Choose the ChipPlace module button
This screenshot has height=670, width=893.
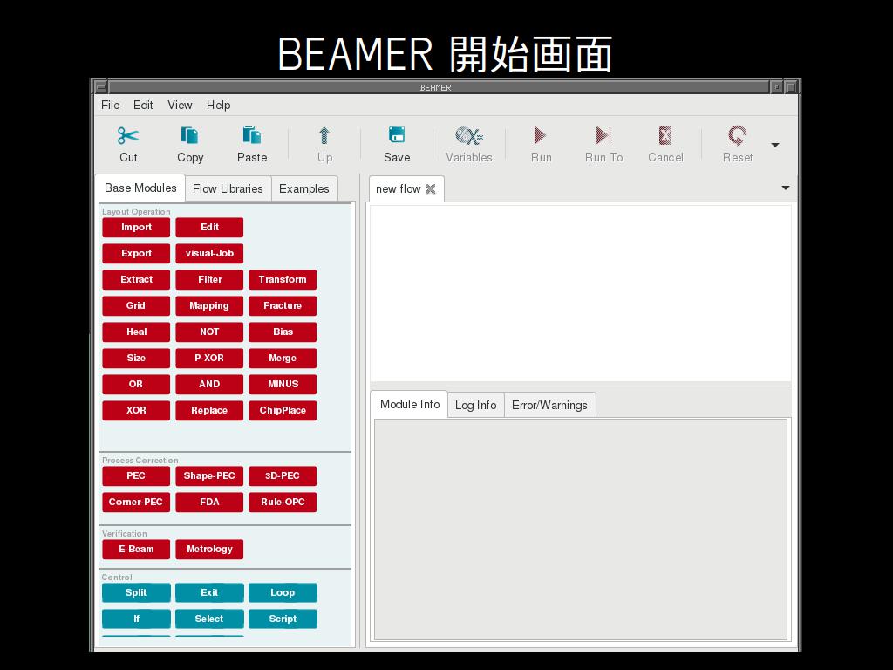283,411
